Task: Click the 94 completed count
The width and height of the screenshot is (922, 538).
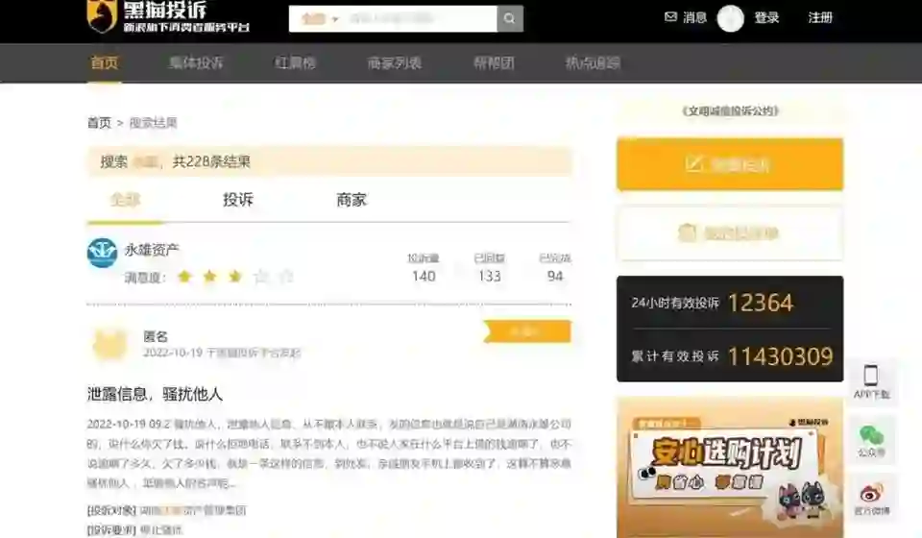Action: 555,276
